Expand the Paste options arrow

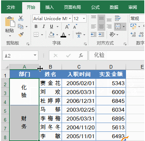10,36
